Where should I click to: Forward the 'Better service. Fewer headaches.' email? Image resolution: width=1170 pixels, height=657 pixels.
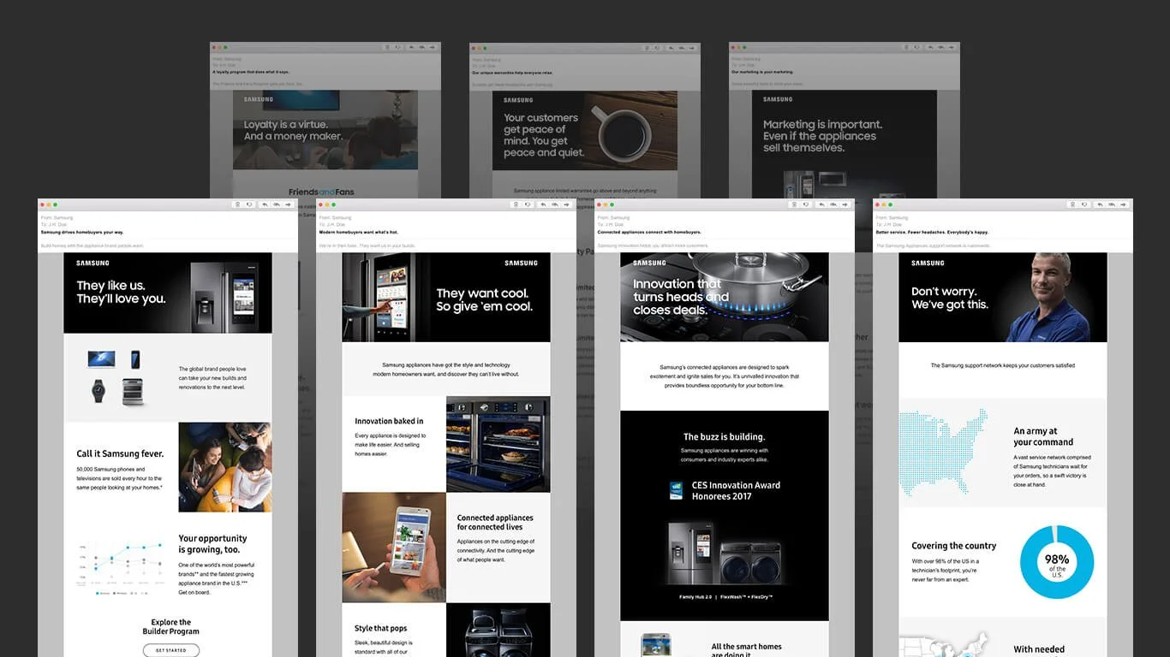point(1123,204)
